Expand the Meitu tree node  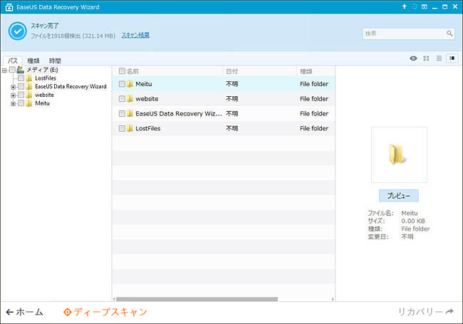[x=13, y=103]
